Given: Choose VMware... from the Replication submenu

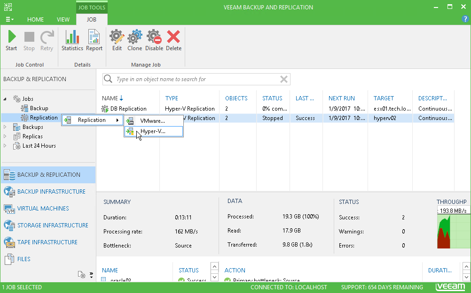Looking at the screenshot, I should (x=154, y=121).
